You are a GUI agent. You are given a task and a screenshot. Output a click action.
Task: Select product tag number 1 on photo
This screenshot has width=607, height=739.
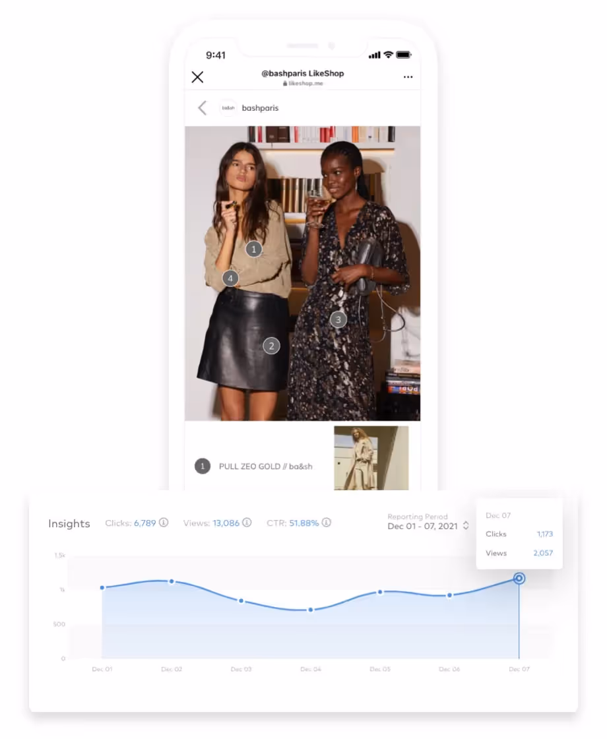254,249
